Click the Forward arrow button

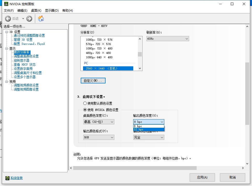pyautogui.click(x=29, y=19)
